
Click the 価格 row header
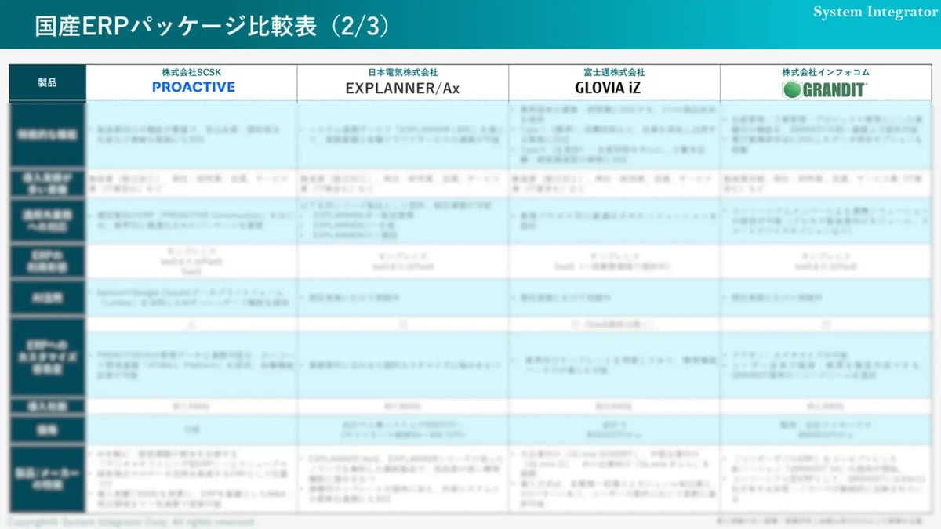tap(47, 430)
